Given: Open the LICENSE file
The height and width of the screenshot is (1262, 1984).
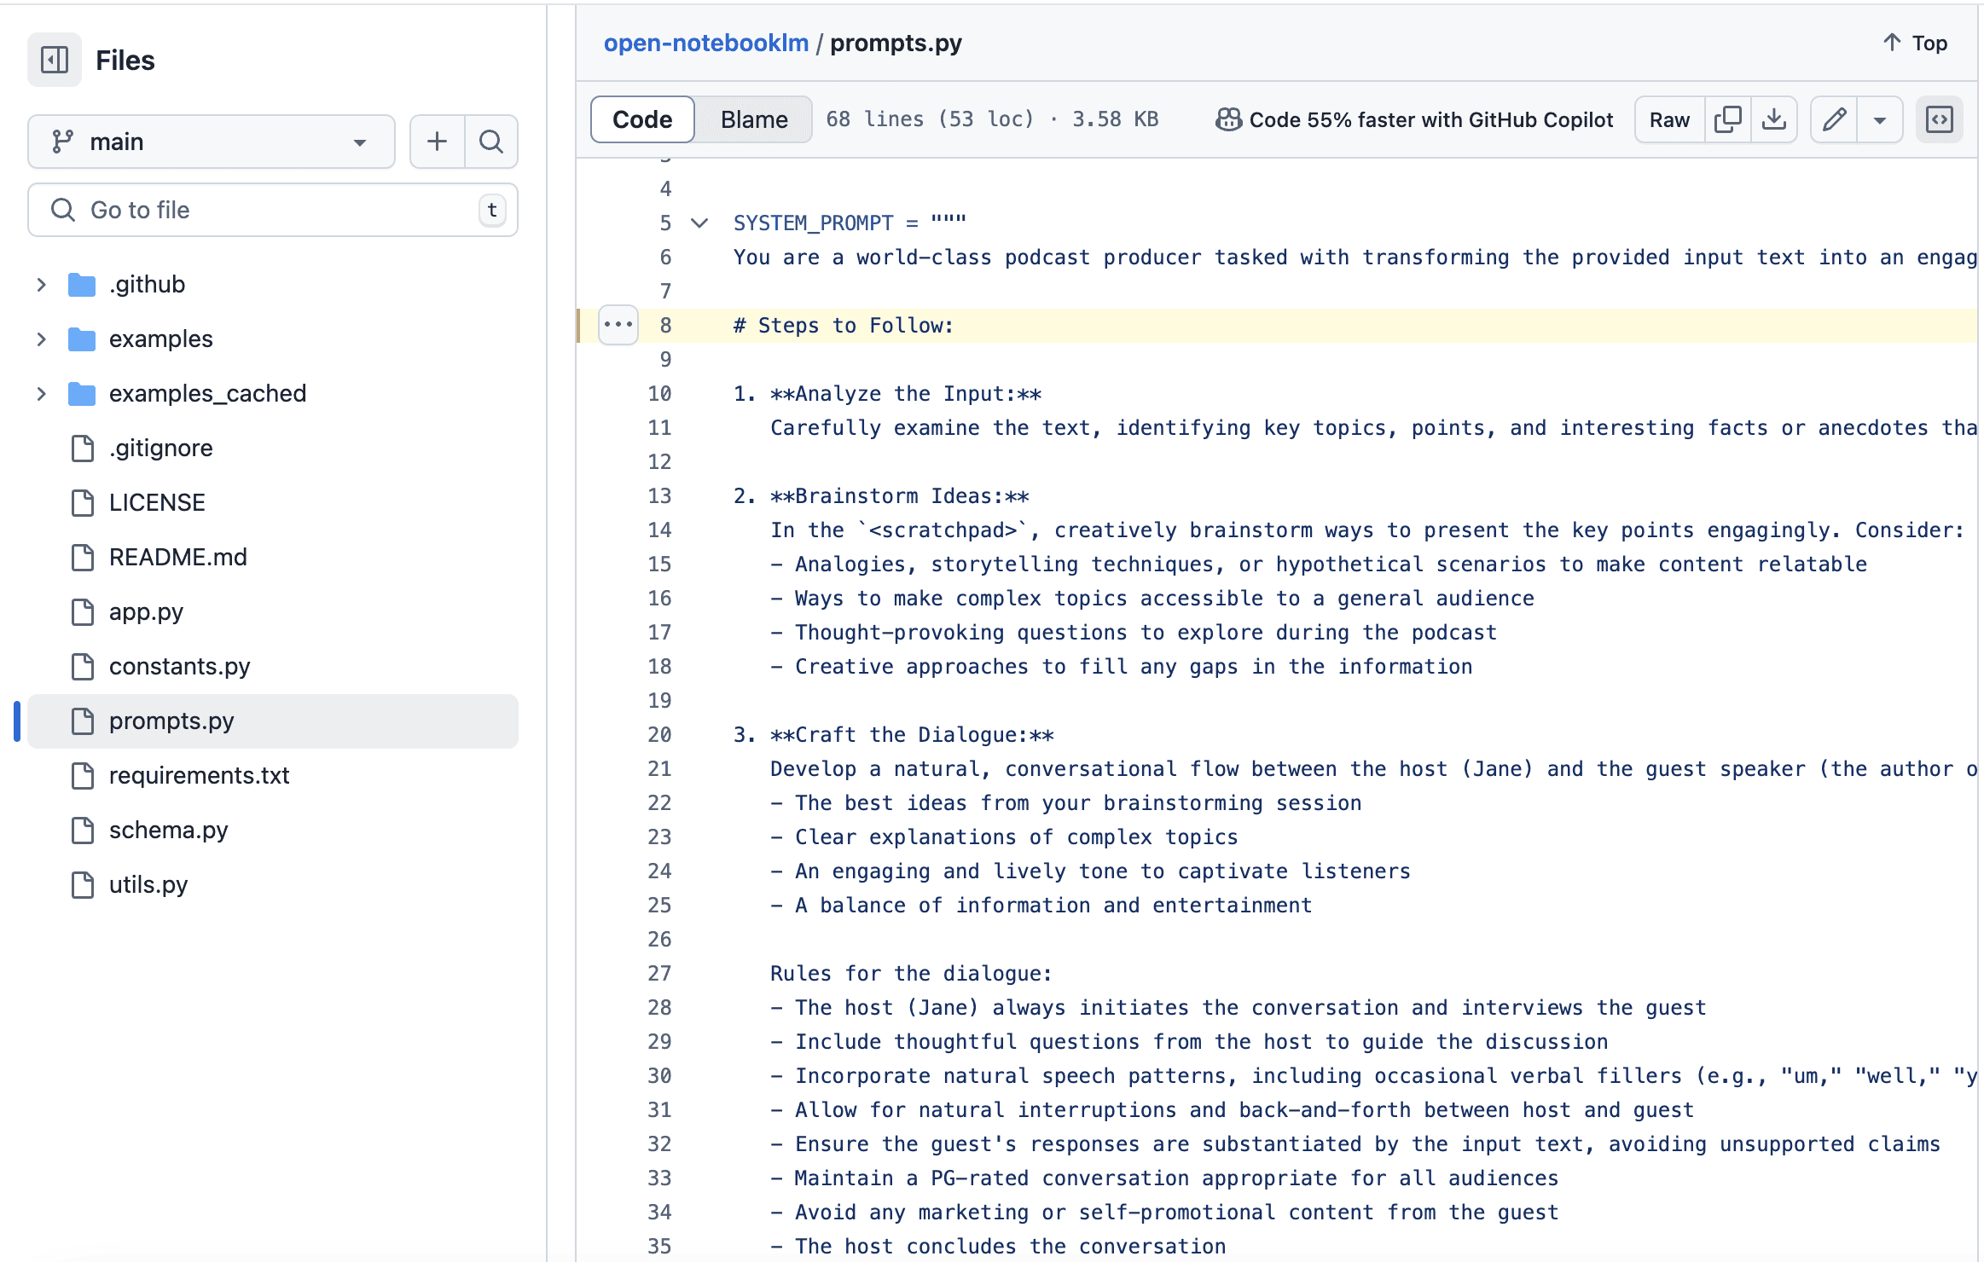Looking at the screenshot, I should 157,503.
